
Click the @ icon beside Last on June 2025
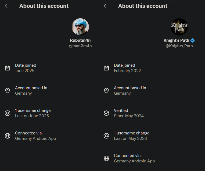(8, 113)
